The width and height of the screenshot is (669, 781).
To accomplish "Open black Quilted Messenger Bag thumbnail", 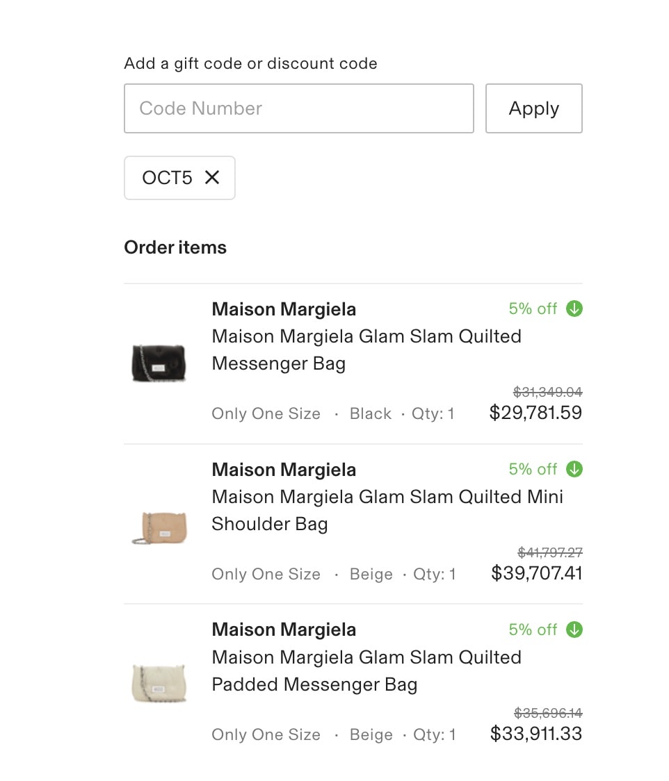I will pos(159,363).
